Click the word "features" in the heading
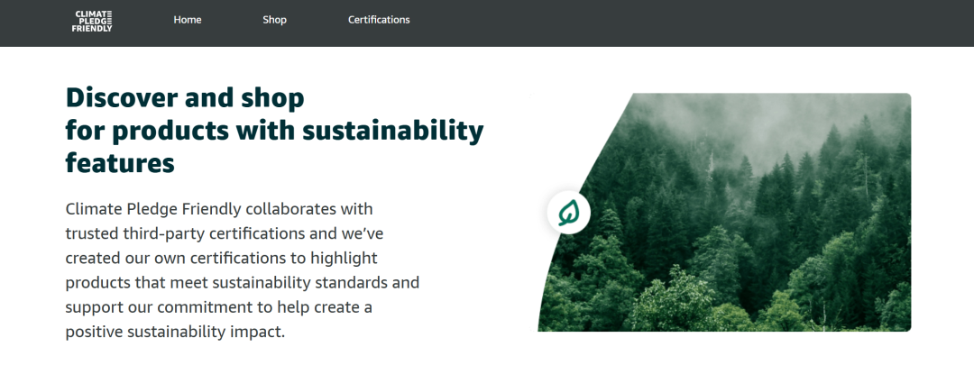 pyautogui.click(x=119, y=163)
